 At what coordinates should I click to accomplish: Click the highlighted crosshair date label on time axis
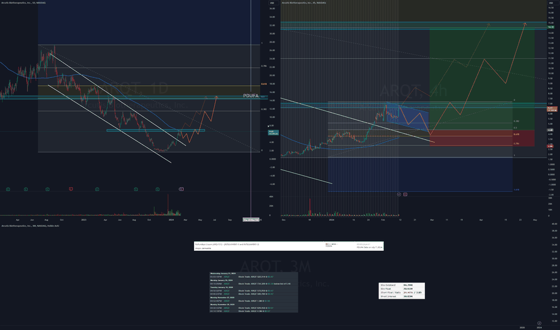pyautogui.click(x=251, y=220)
